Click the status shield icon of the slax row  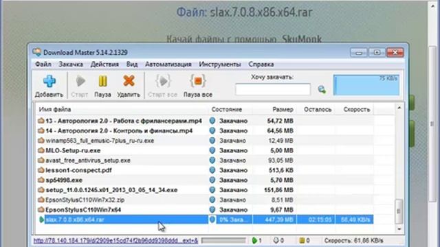(212, 220)
